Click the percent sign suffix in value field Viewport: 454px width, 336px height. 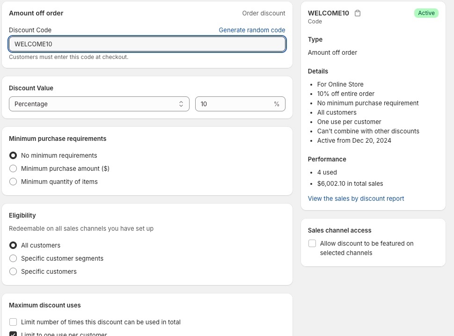[277, 104]
